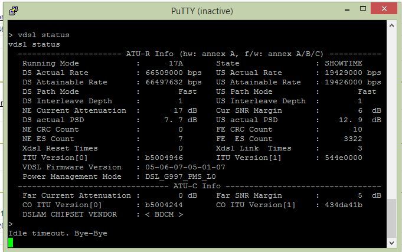Viewport: 402px width, 252px height.
Task: Click the '12. 9 dB' US PSD value
Action: click(x=360, y=120)
